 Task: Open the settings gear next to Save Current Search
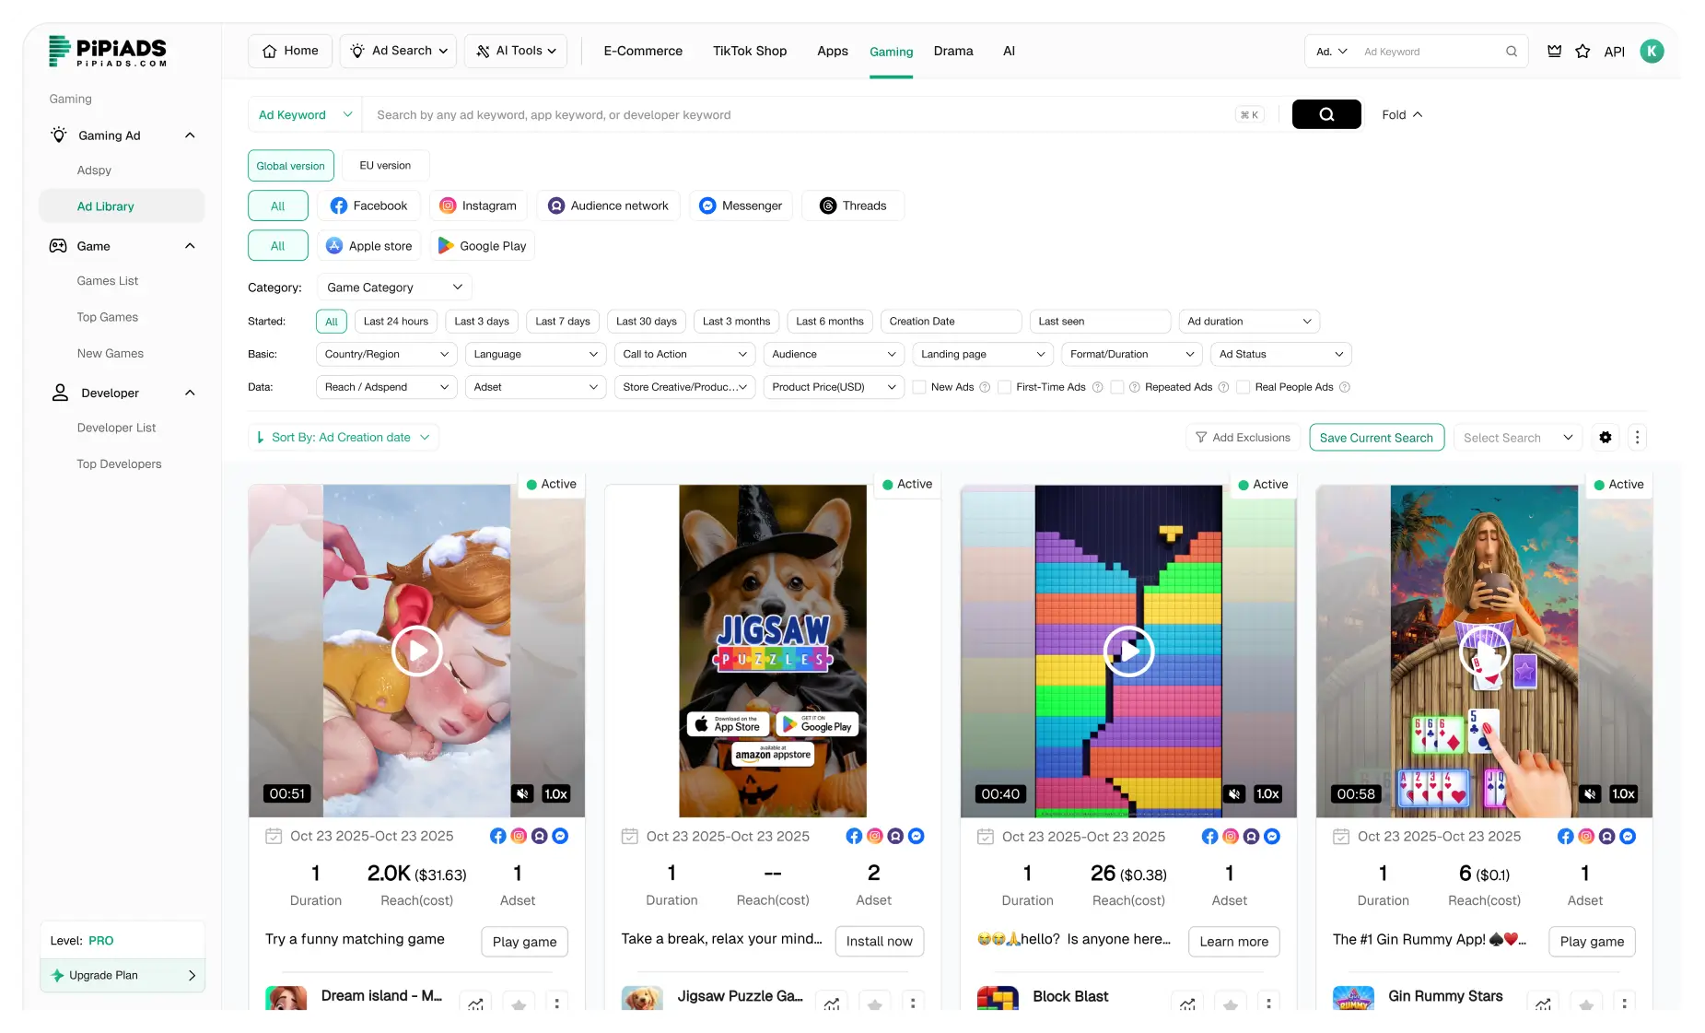1606,437
